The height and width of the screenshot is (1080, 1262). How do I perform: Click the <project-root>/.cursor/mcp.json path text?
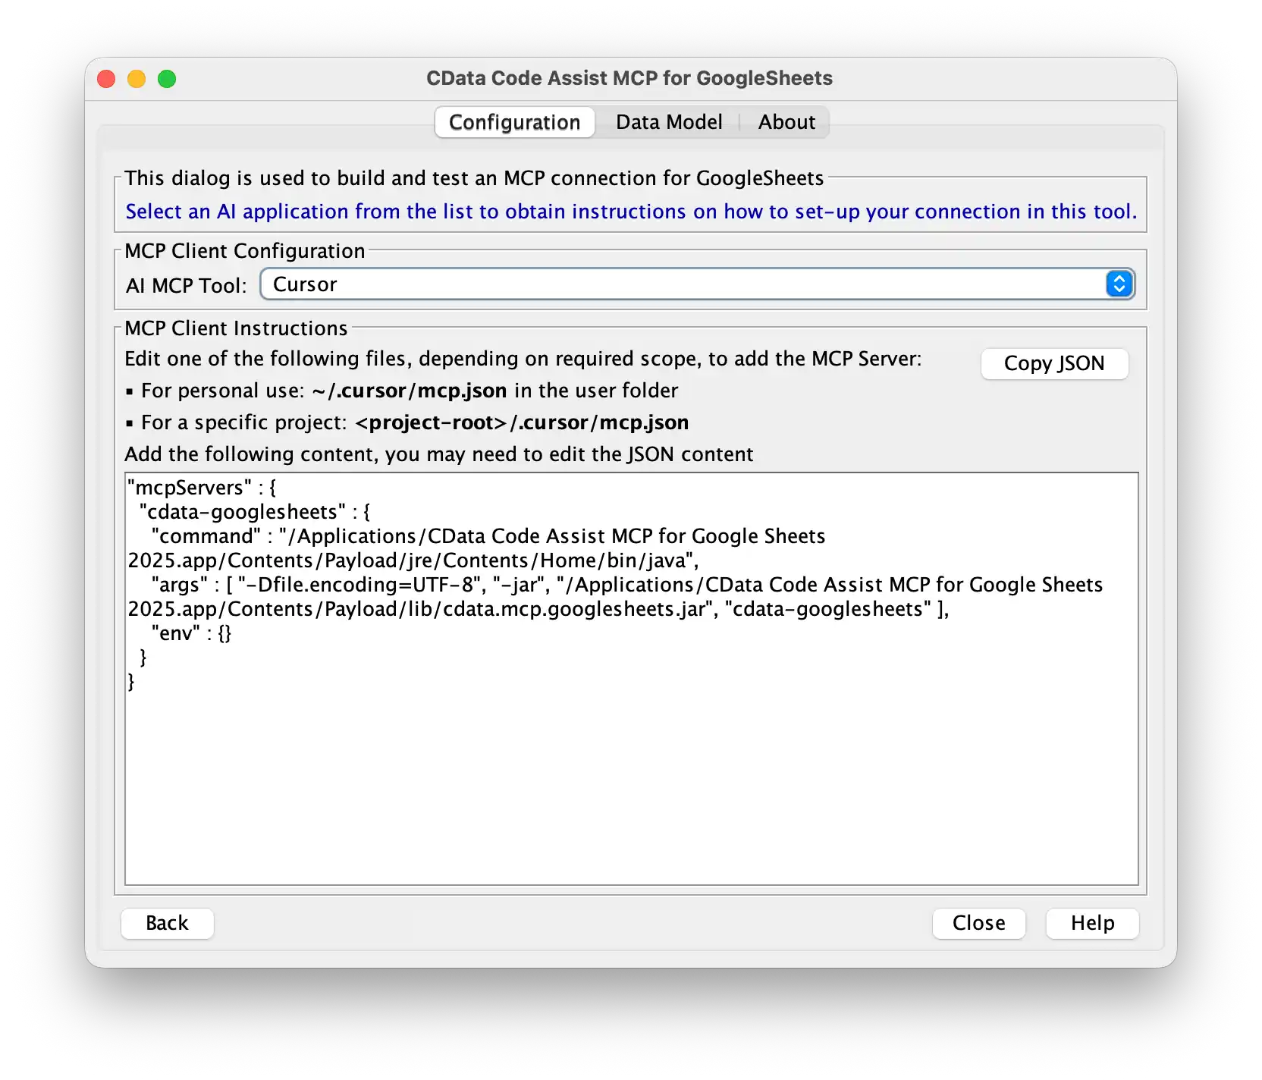[522, 422]
